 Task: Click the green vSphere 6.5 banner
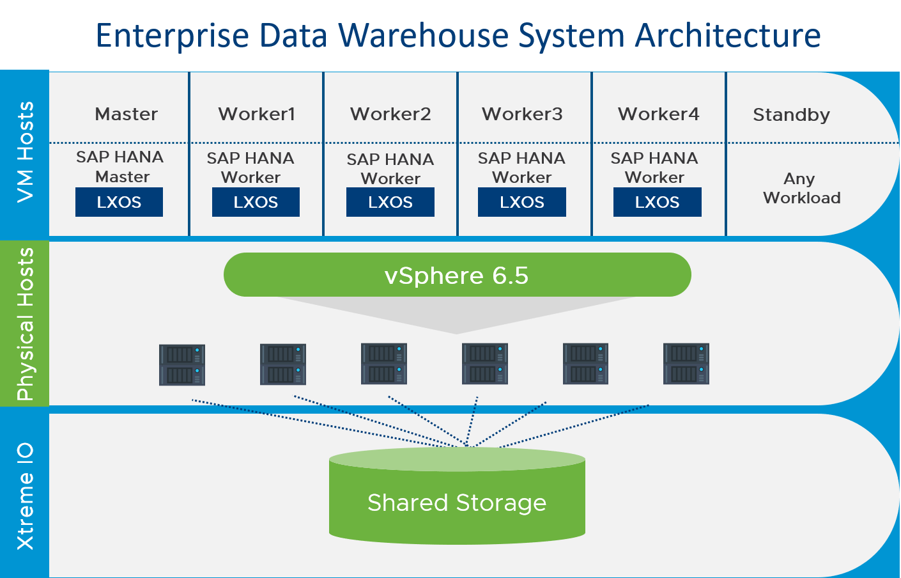pyautogui.click(x=457, y=274)
